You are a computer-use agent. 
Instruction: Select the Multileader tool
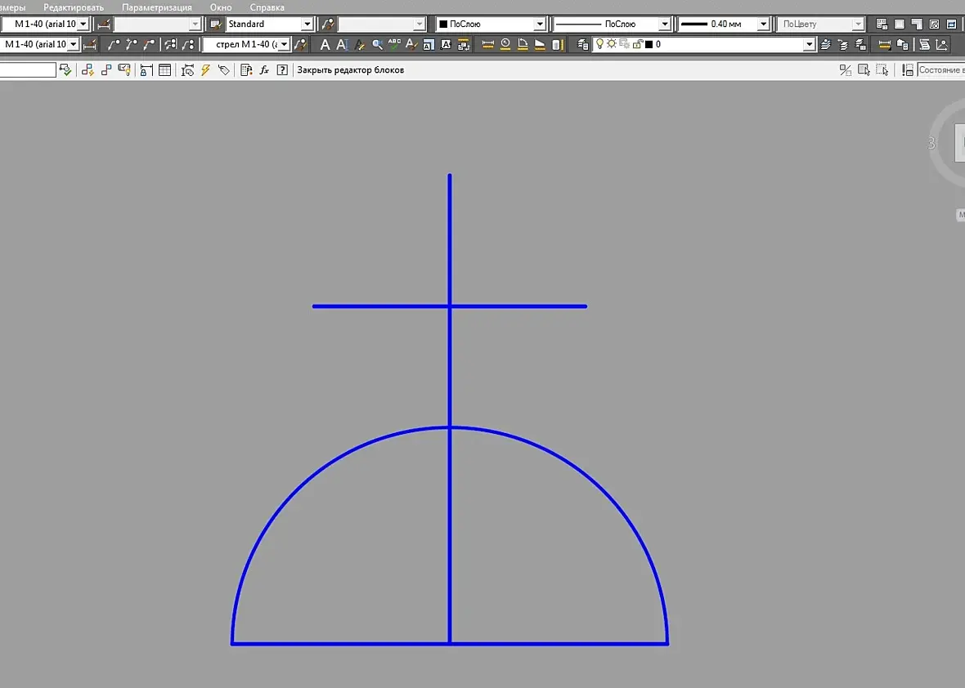tap(113, 44)
